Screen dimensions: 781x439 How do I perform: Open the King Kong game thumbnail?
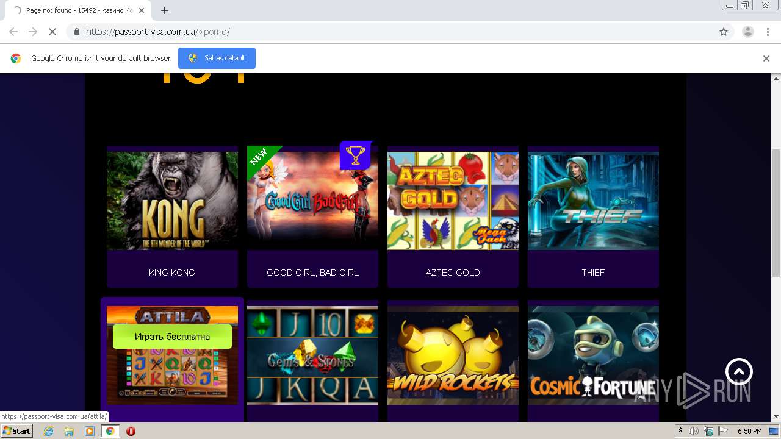tap(172, 201)
